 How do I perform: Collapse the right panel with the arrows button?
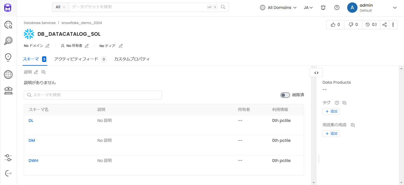316,73
